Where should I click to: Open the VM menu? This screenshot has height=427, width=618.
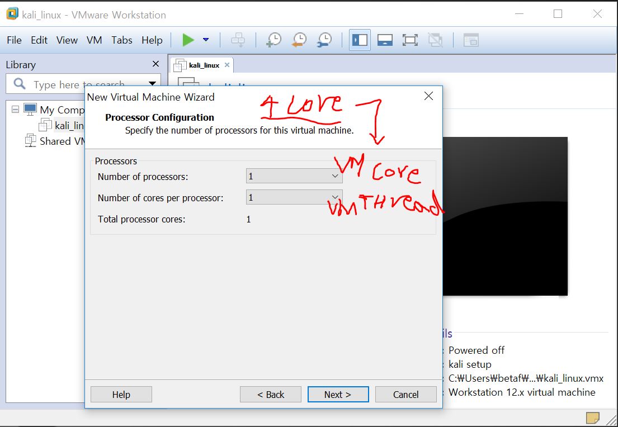pos(94,40)
